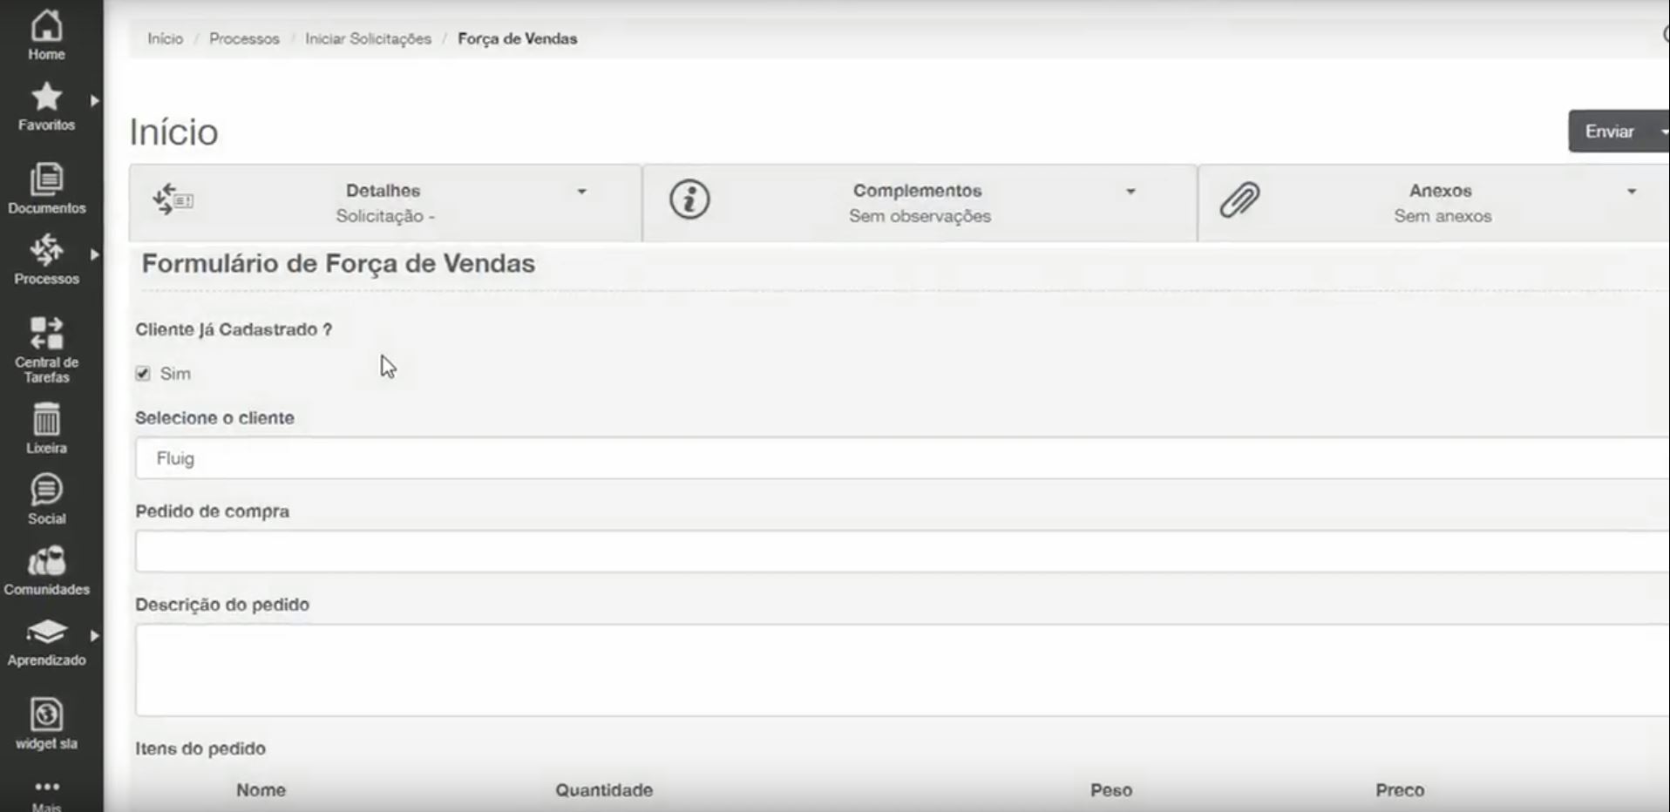Open the Anexos tab
Viewport: 1670px width, 812px height.
point(1434,203)
